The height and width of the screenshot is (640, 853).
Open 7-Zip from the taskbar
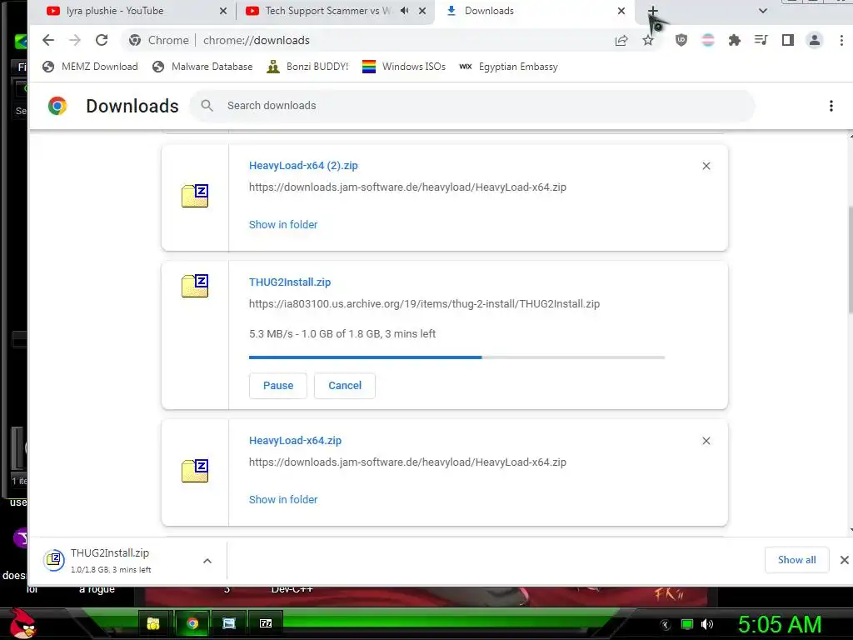(x=266, y=623)
